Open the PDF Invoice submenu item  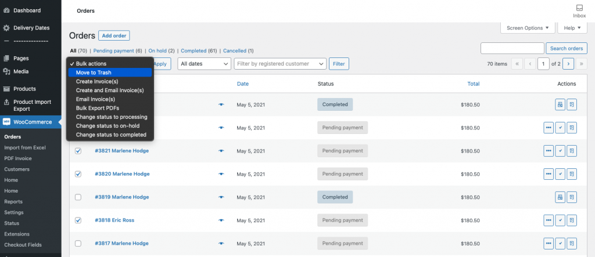coord(18,158)
